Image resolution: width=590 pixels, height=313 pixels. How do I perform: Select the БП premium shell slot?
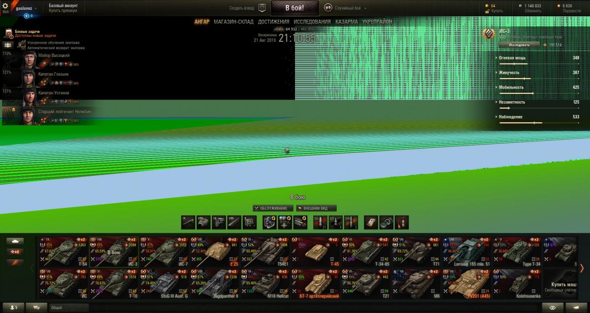click(335, 222)
